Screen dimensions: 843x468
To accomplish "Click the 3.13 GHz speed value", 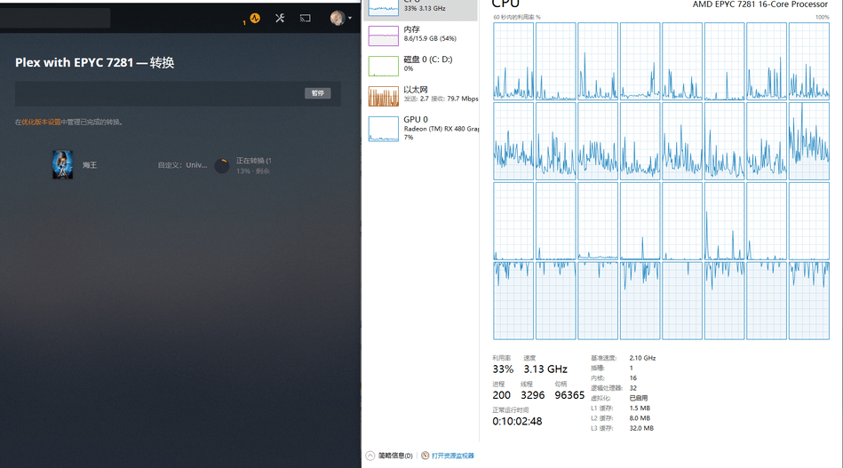I will [545, 369].
